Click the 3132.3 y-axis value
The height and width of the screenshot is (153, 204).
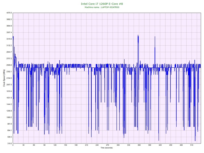coord(9,45)
